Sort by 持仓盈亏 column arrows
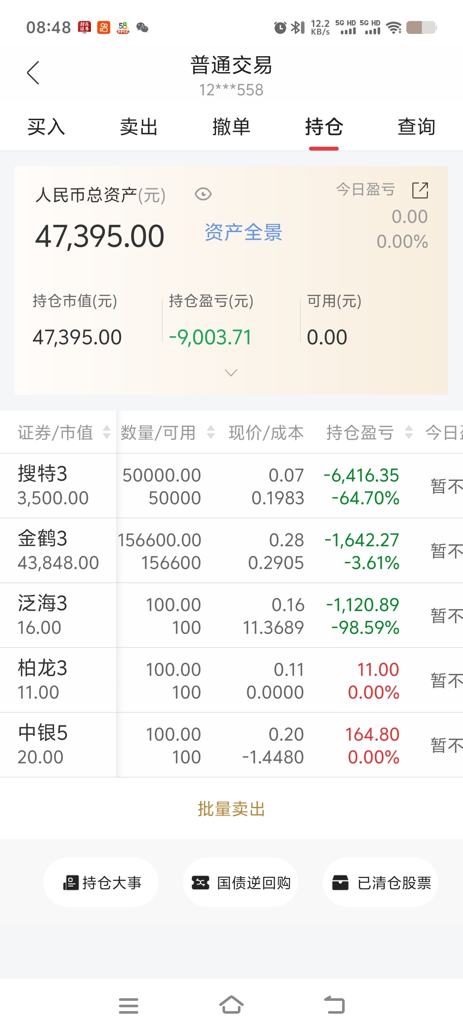 click(409, 432)
